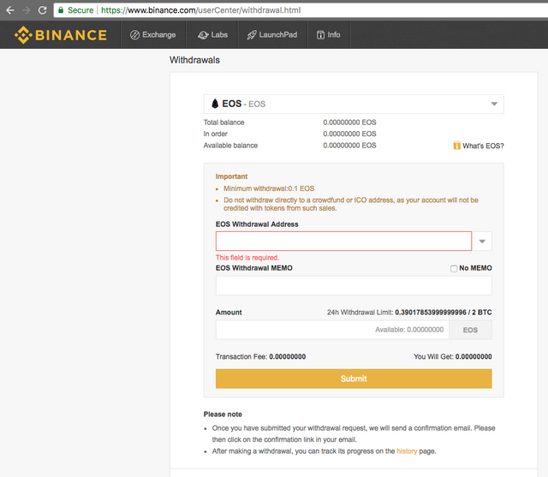Expand the EOS coin selector dropdown
Screen dimensions: 548x477
[x=354, y=104]
